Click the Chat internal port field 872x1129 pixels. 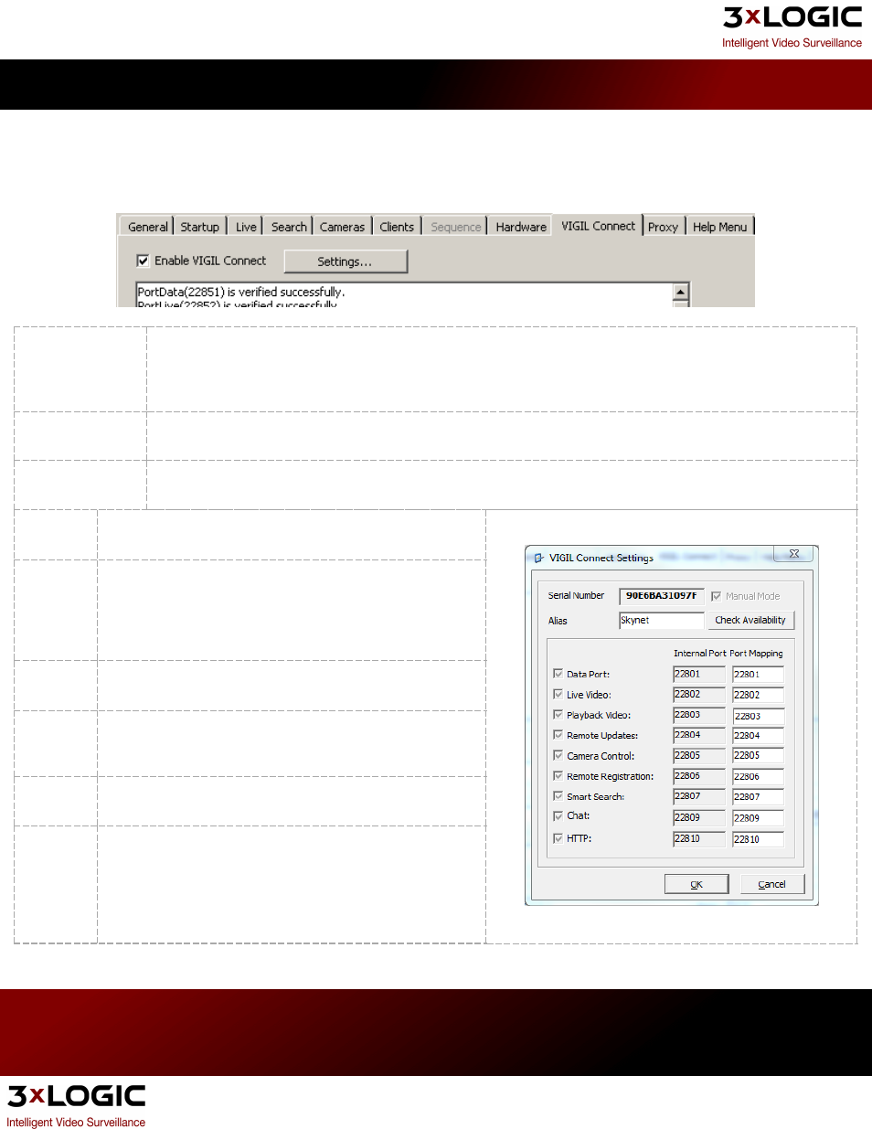click(x=699, y=817)
